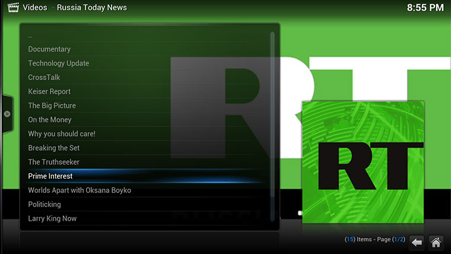Open CrossTalk show
Image resolution: width=451 pixels, height=254 pixels.
coord(146,77)
